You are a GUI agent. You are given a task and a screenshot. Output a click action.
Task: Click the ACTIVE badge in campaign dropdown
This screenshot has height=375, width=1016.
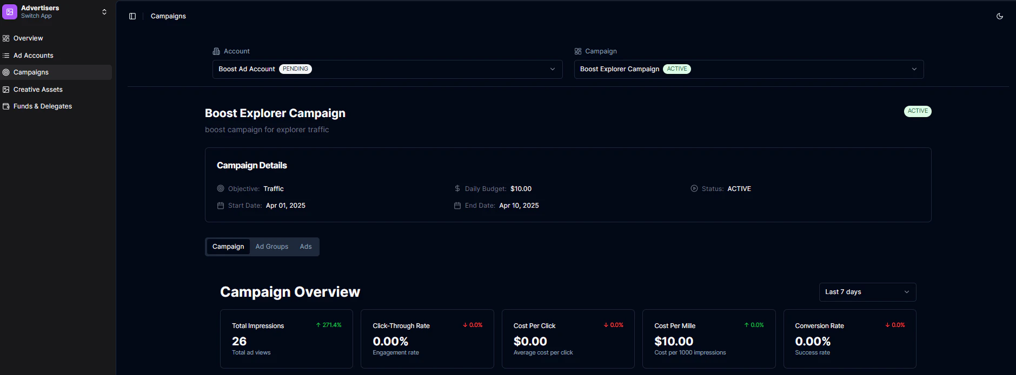click(677, 69)
